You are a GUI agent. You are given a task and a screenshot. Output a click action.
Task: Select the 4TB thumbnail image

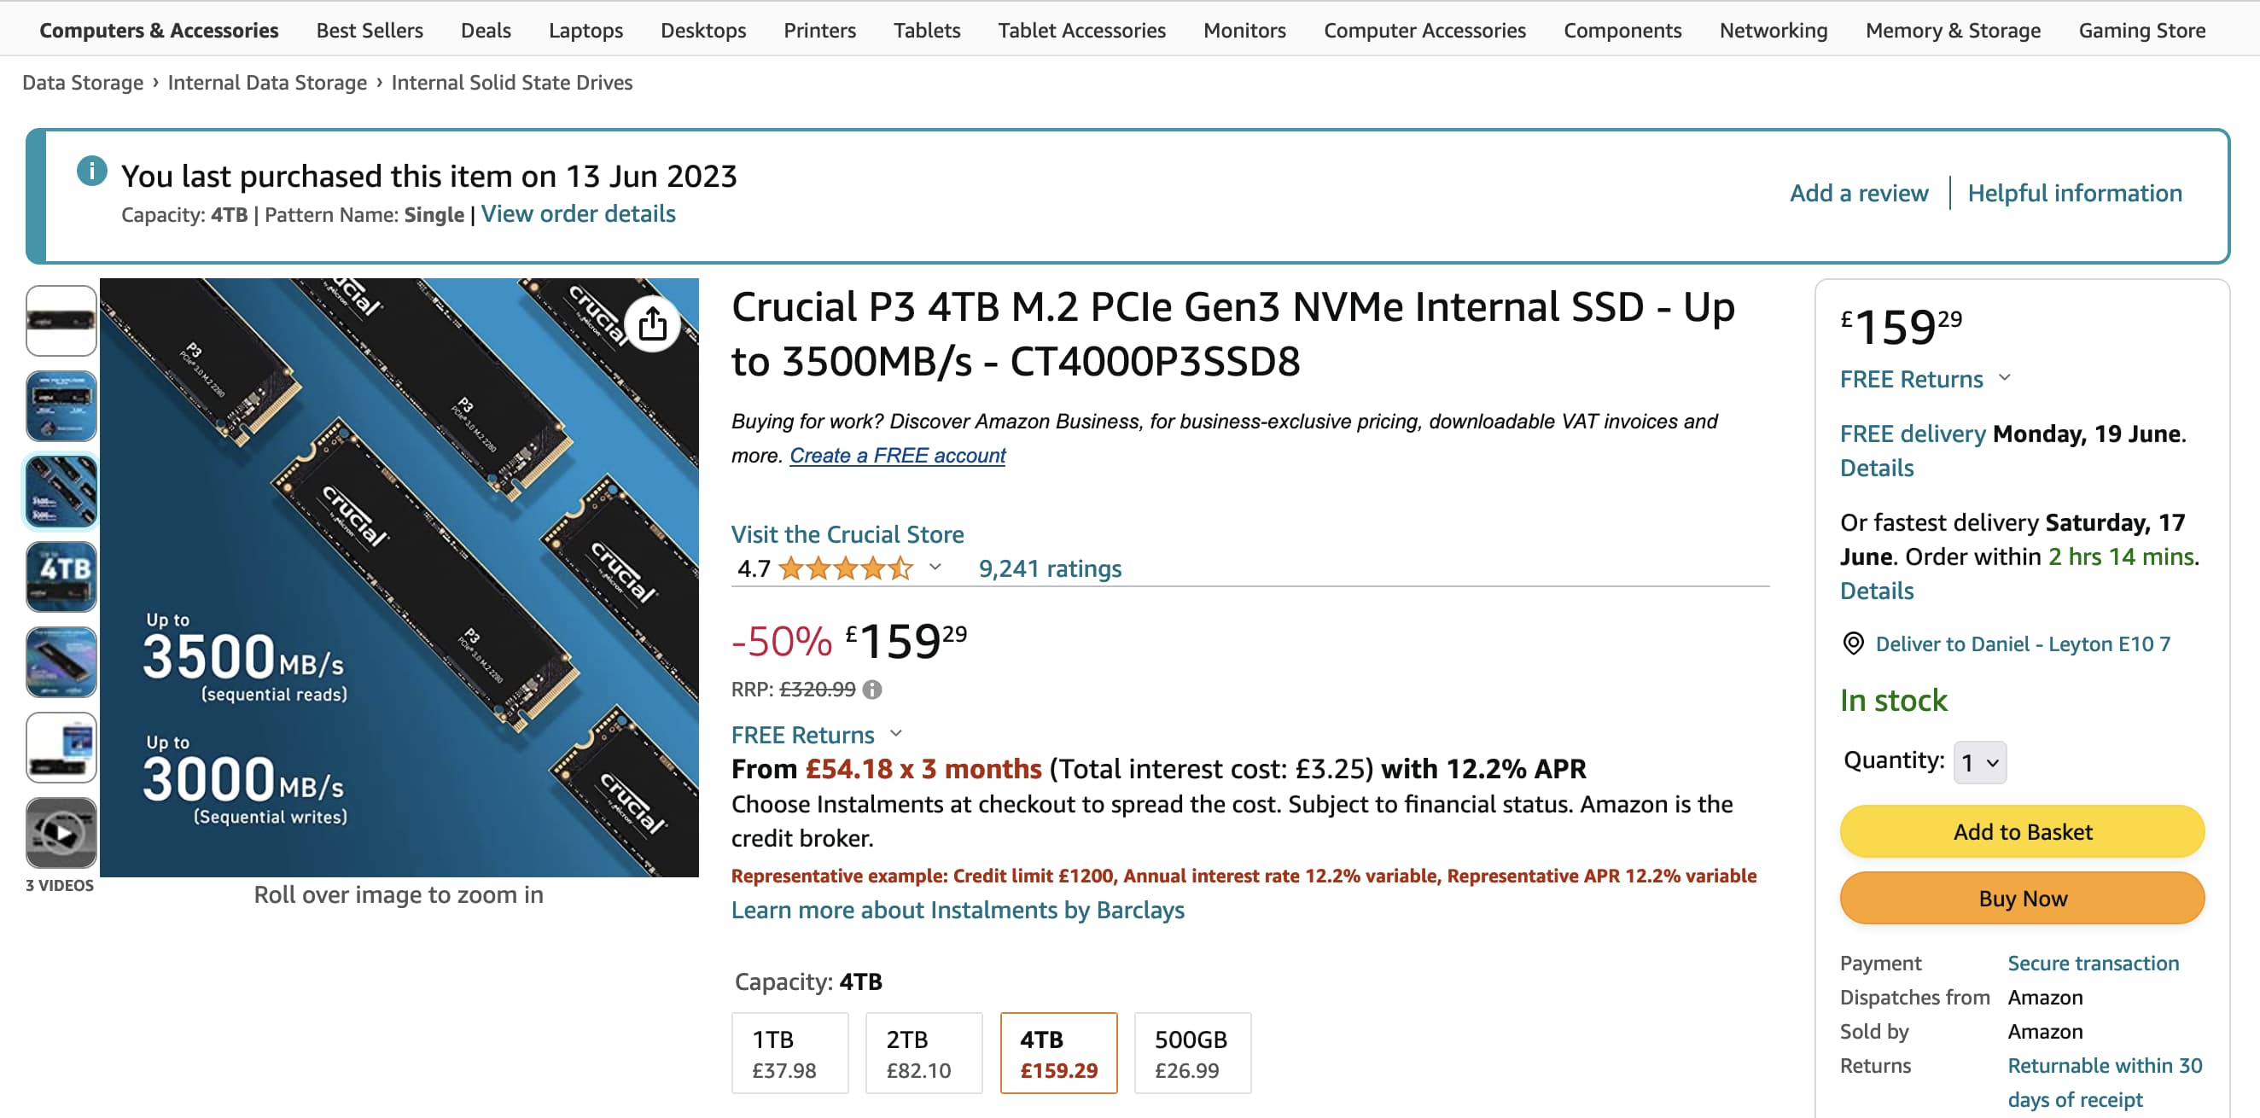61,576
